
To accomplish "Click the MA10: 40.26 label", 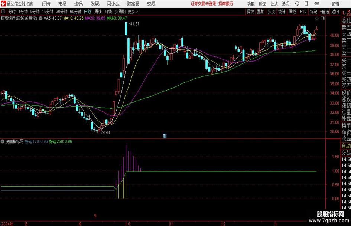I will (73, 18).
